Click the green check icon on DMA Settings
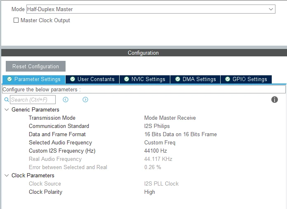The height and width of the screenshot is (209, 287). tap(178, 79)
